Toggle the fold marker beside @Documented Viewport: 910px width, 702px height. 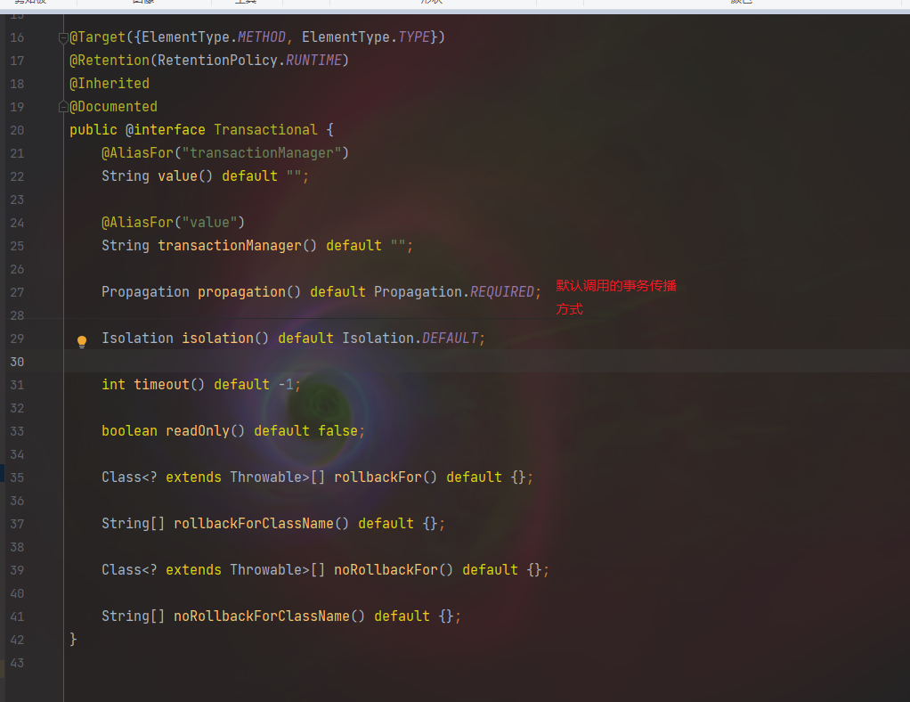[x=63, y=107]
